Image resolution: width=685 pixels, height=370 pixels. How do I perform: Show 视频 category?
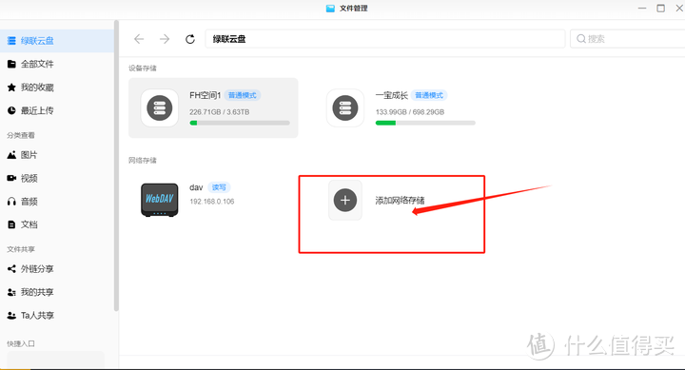pos(57,178)
